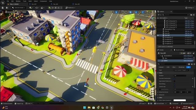Open the Outliner settings gear
Screen dimensions: 196x110
(194, 15)
